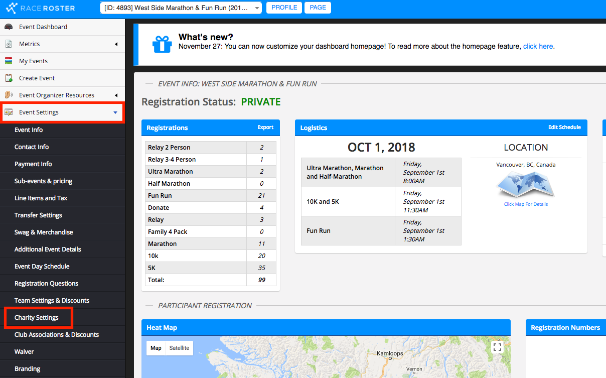
Task: Open Charity Settings
Action: click(62, 317)
